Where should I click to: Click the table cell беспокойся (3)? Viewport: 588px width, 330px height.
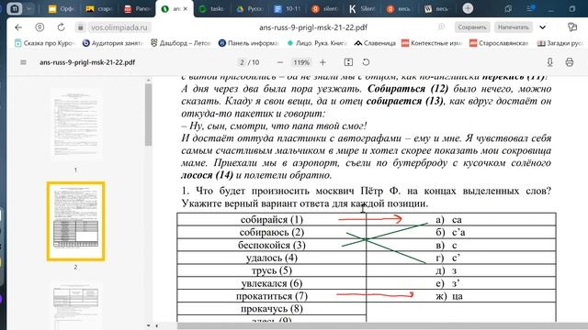(x=272, y=245)
